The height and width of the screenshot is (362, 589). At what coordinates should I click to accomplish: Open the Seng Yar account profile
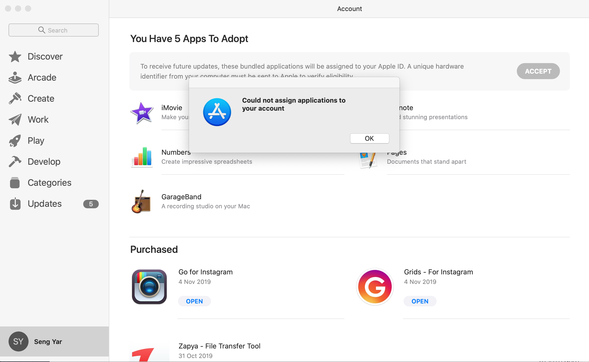(x=48, y=341)
